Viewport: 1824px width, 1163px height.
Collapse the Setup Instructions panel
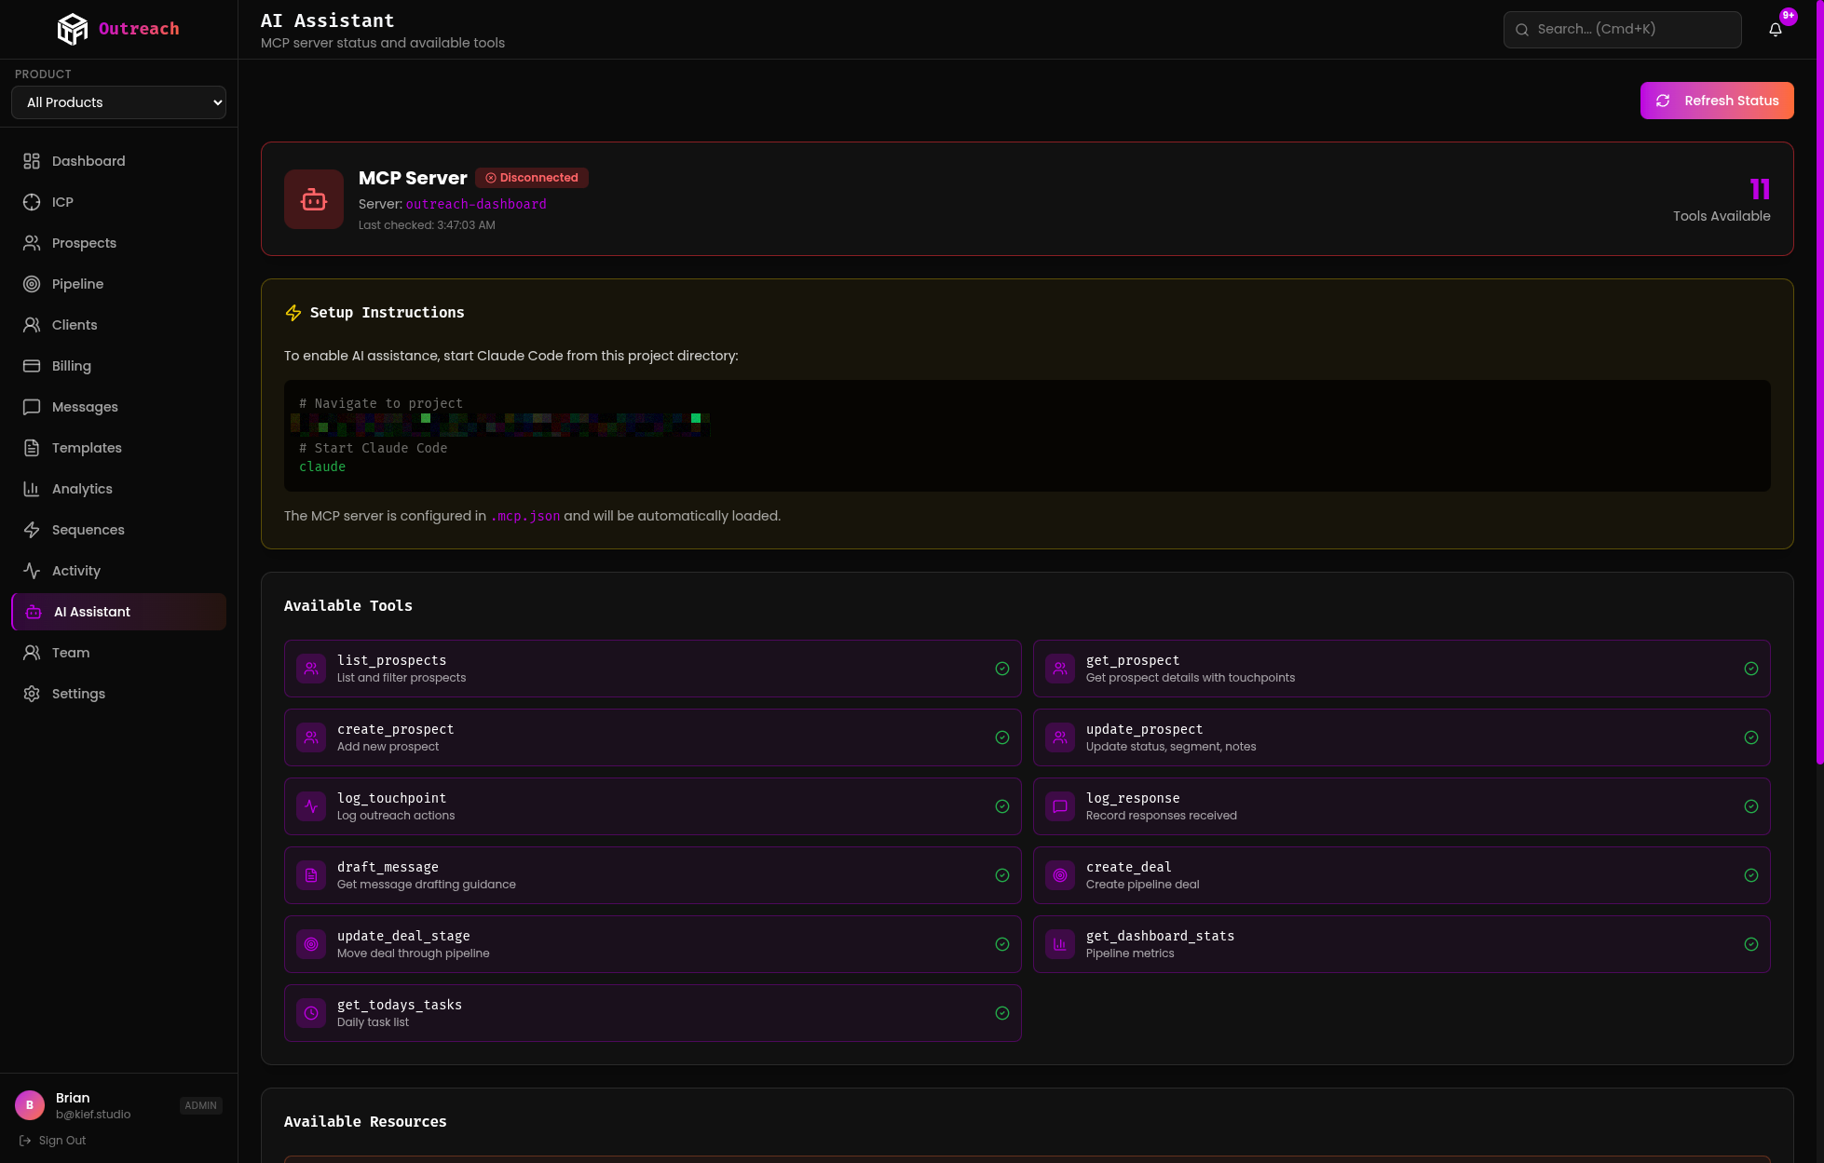click(387, 313)
